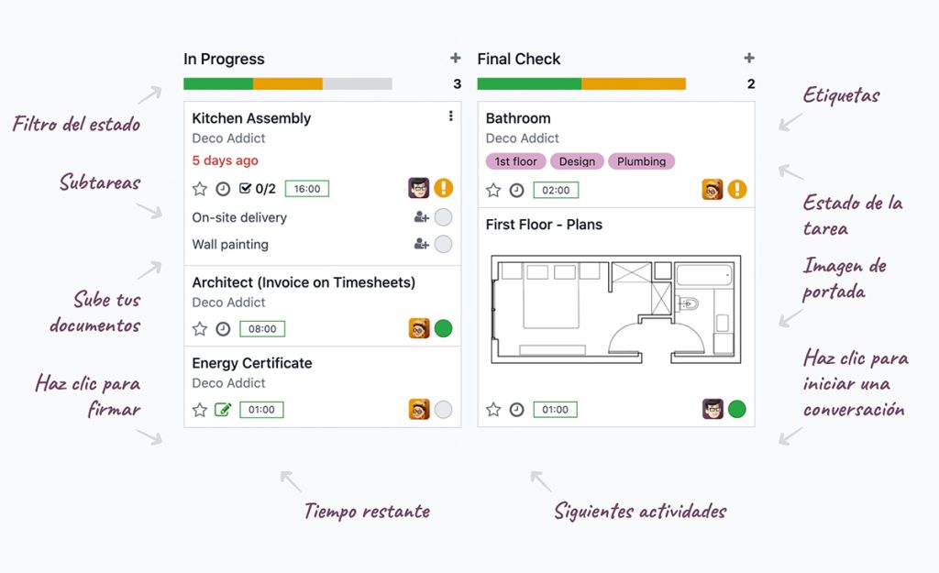Toggle the state circle for Wall painting

[x=443, y=244]
